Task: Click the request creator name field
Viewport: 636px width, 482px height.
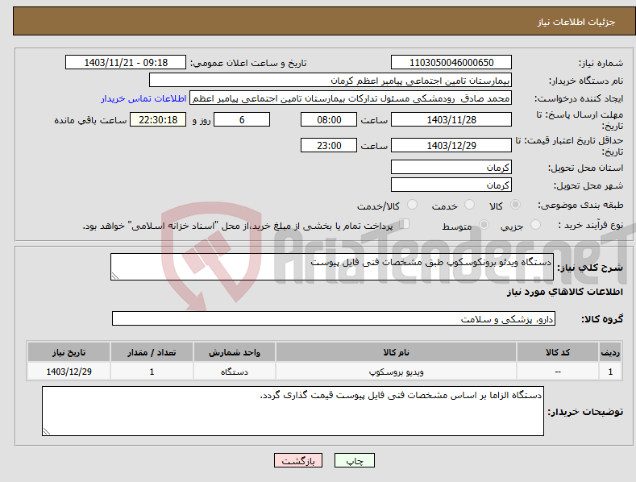Action: tap(351, 98)
